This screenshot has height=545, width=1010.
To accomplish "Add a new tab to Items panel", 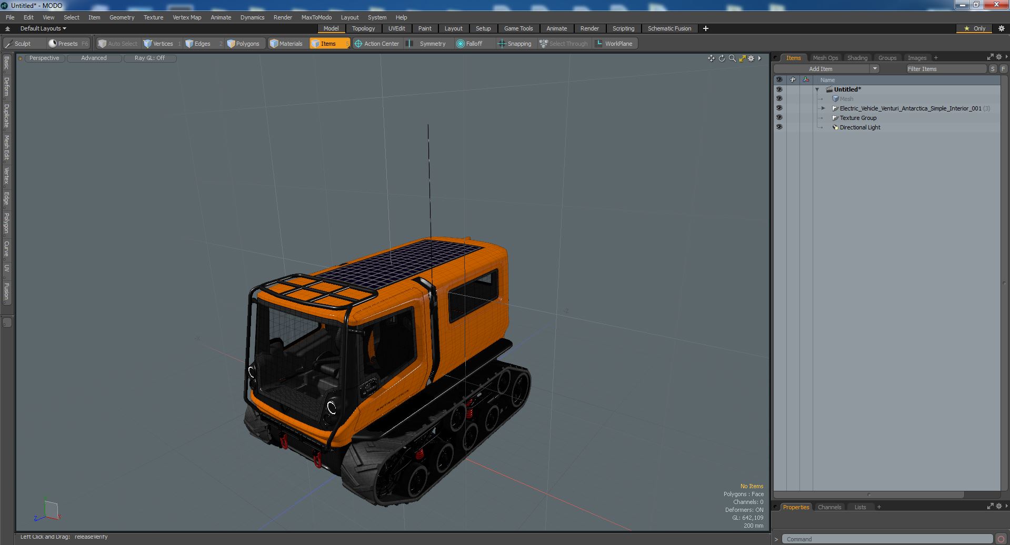I will (936, 58).
